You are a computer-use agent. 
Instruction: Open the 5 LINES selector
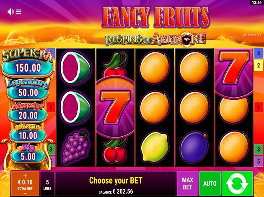[x=47, y=184]
